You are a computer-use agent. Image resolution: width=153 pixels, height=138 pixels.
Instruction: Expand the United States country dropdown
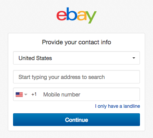pos(76,58)
